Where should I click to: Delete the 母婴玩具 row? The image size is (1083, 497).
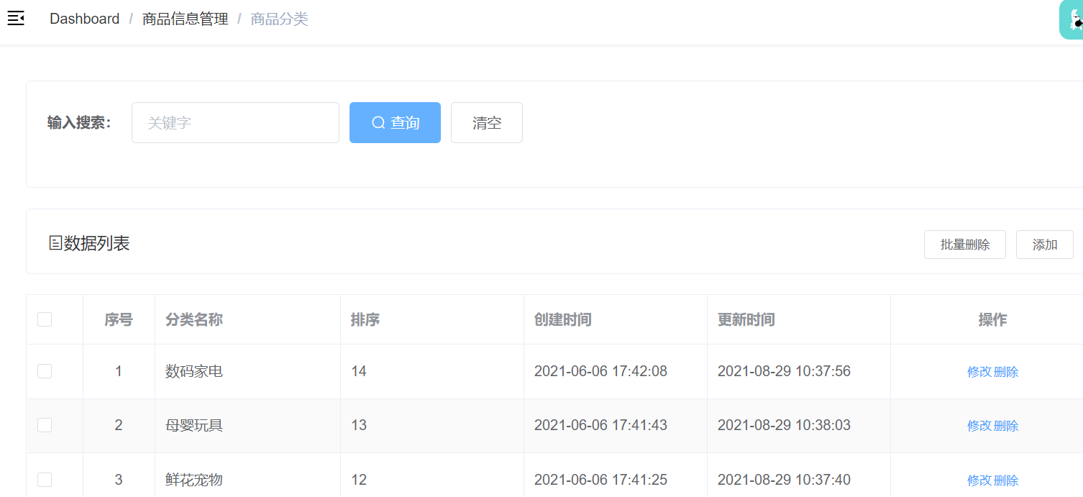1006,426
